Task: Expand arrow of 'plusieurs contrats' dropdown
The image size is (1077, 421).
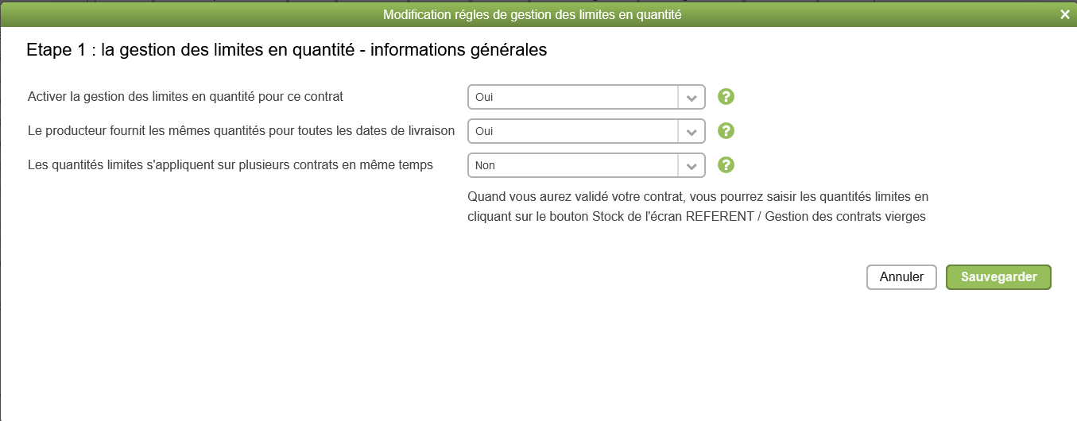Action: [x=692, y=166]
